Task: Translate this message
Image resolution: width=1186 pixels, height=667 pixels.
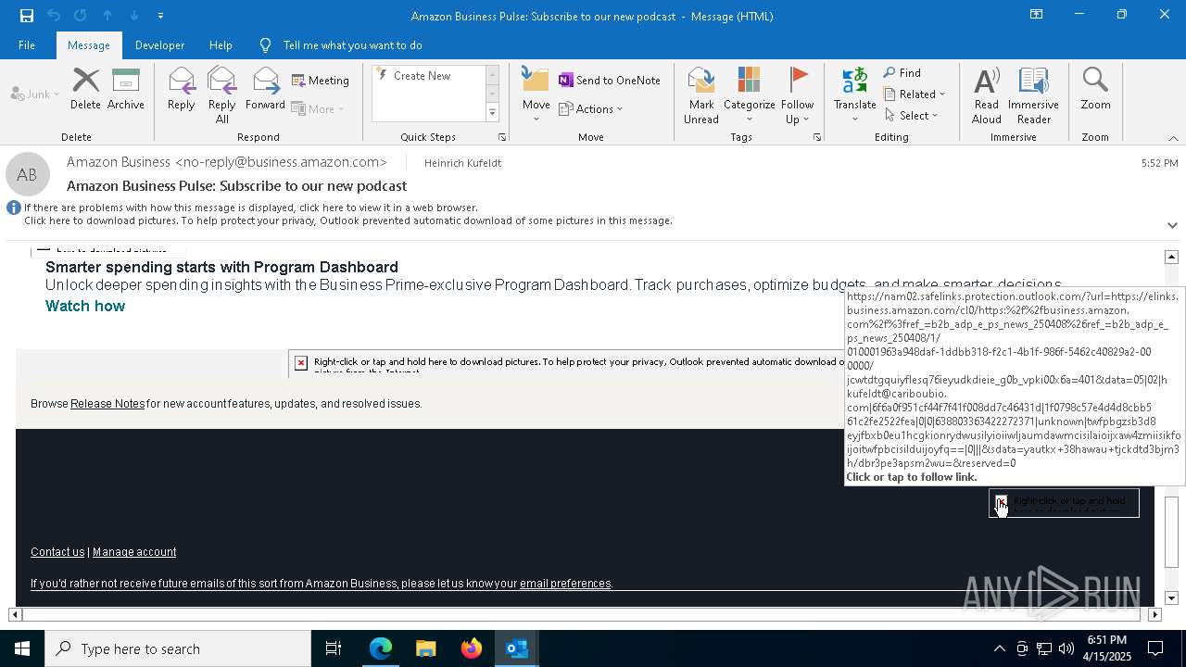Action: tap(854, 94)
